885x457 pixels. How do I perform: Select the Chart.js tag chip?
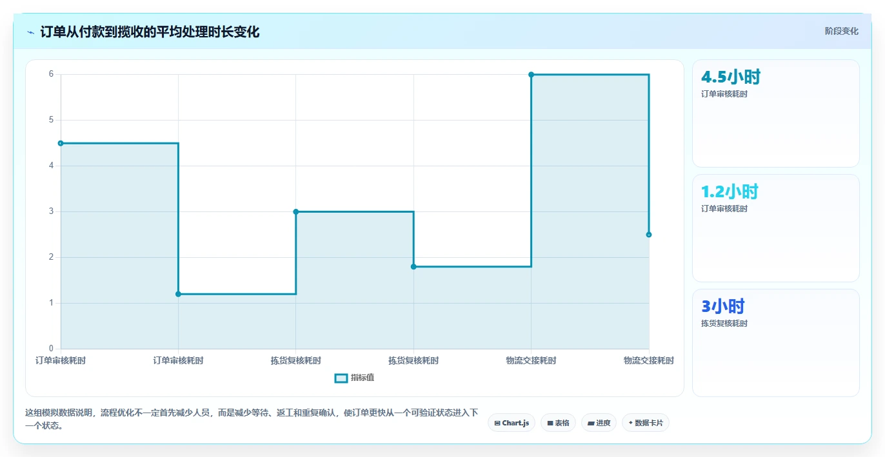(512, 423)
